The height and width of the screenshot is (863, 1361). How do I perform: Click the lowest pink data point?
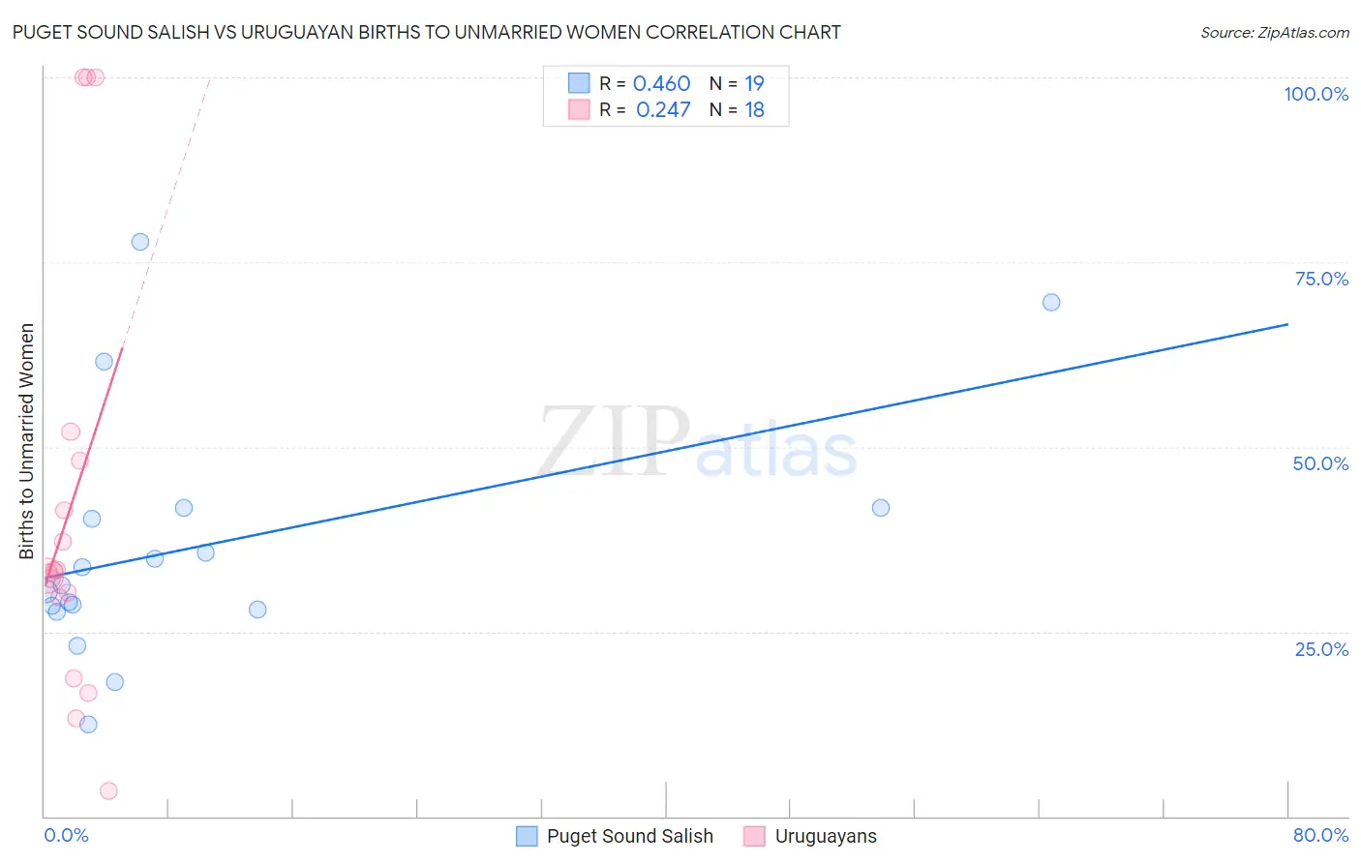click(108, 790)
